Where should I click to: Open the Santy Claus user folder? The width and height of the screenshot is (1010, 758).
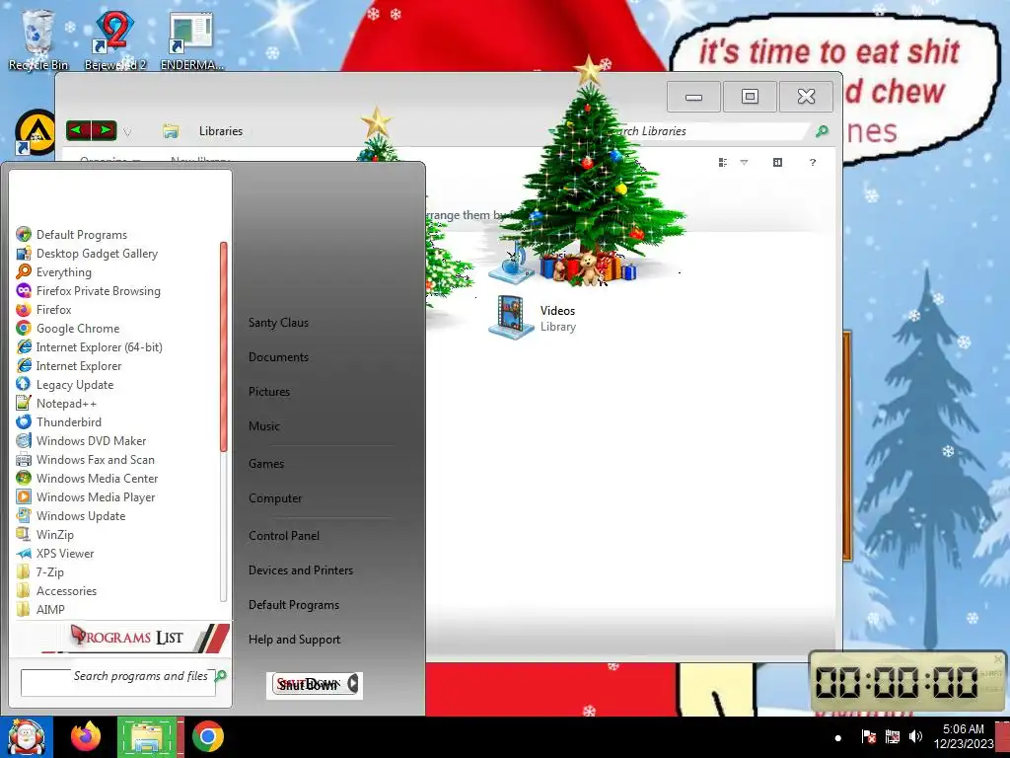pos(278,323)
